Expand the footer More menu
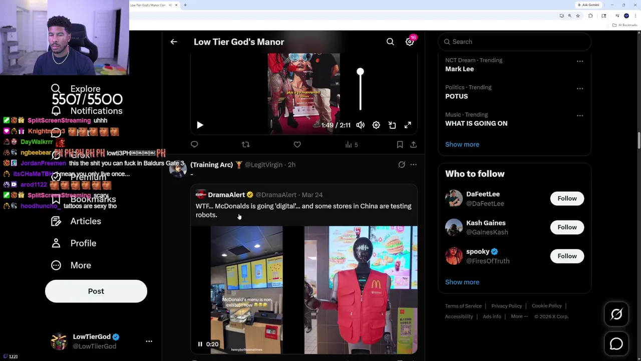641x361 pixels. [x=519, y=316]
